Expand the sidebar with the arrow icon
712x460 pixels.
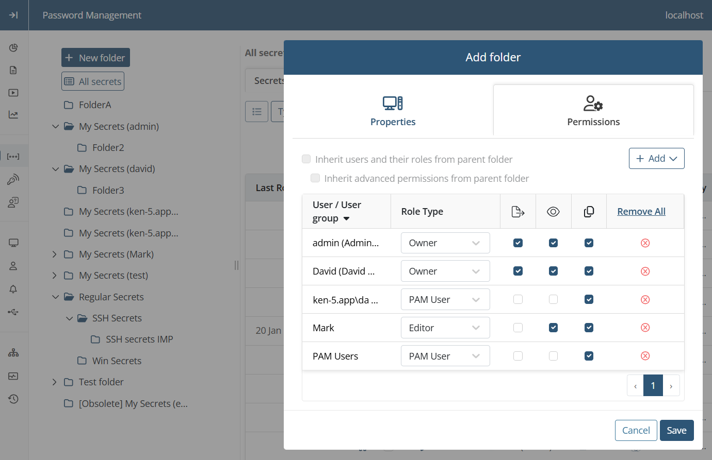pyautogui.click(x=14, y=15)
